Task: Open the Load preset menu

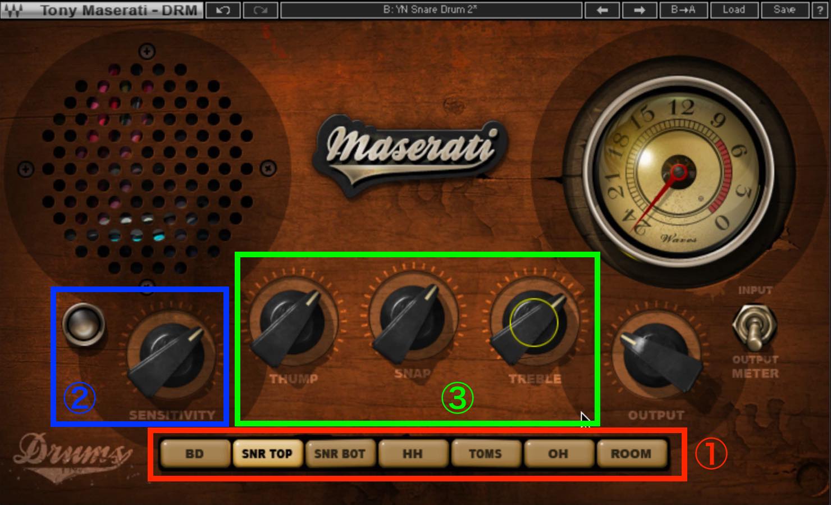Action: (x=734, y=10)
